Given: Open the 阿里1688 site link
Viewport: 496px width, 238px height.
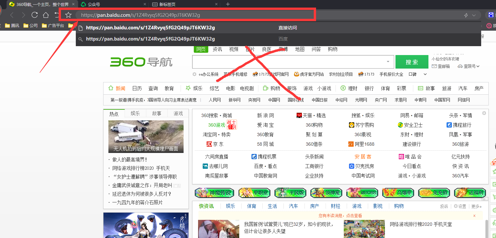Looking at the screenshot, I should 361,144.
